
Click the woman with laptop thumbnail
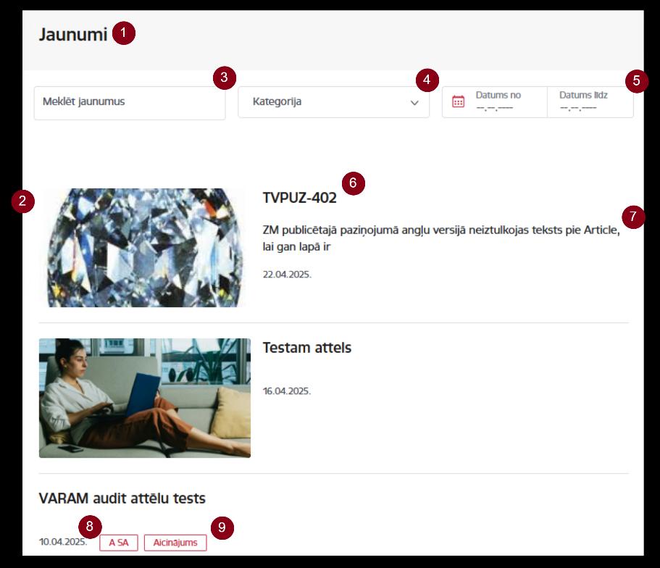[145, 398]
